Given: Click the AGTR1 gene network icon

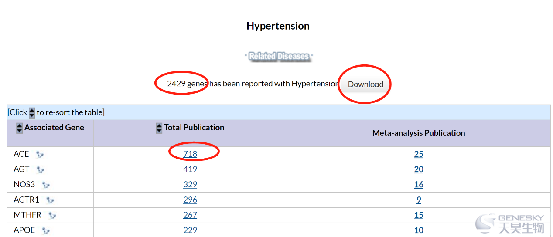Looking at the screenshot, I should [x=50, y=200].
